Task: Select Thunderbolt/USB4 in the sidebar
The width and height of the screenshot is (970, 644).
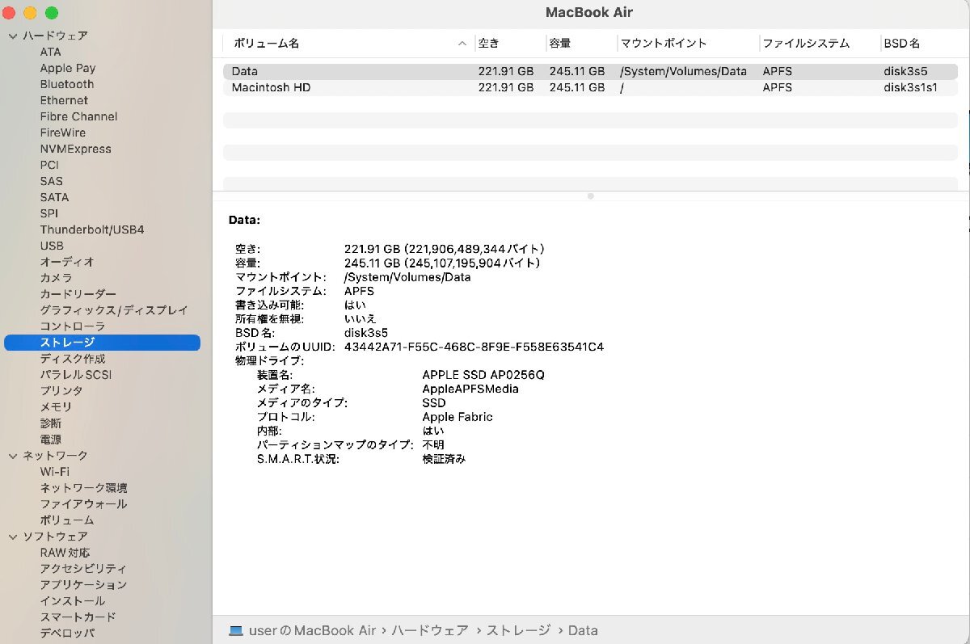Action: (x=92, y=229)
